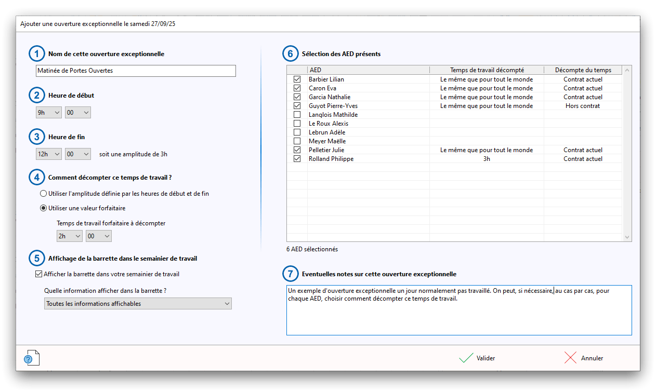This screenshot has height=392, width=656.
Task: Toggle 'Afficher la barrette' checkbox
Action: tap(38, 274)
